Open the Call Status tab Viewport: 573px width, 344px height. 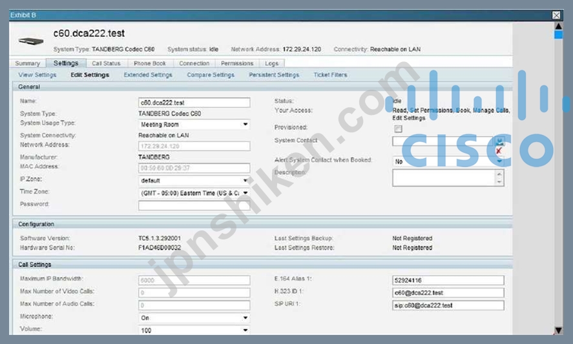[106, 63]
